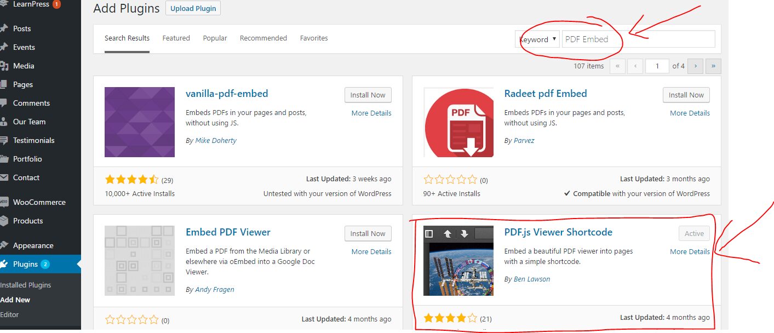Open the Radeet pdf Embed red thumbnail

point(458,122)
